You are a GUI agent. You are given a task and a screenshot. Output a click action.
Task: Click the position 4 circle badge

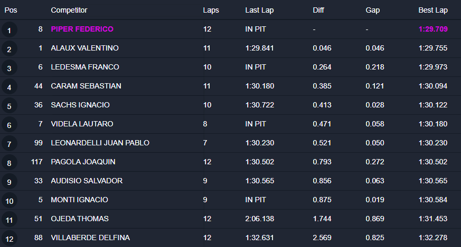[x=10, y=87]
